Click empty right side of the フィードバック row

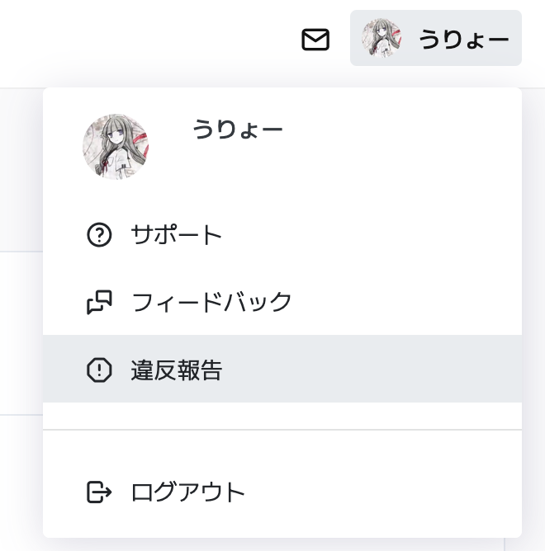(x=413, y=303)
